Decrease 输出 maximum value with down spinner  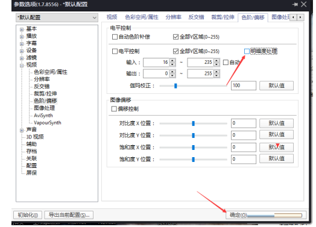coord(216,76)
